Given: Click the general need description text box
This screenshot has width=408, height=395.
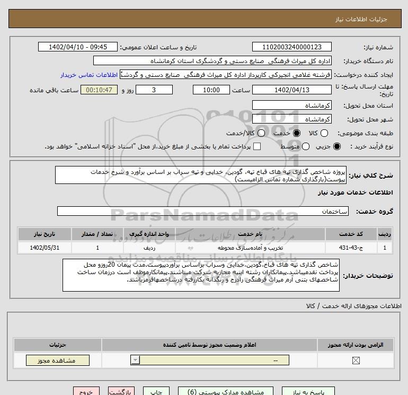Looking at the screenshot, I should coord(201,175).
